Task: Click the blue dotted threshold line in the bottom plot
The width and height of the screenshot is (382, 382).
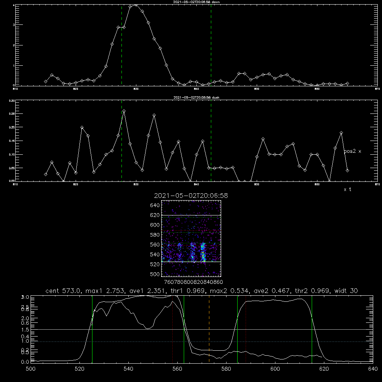Action: click(202, 342)
